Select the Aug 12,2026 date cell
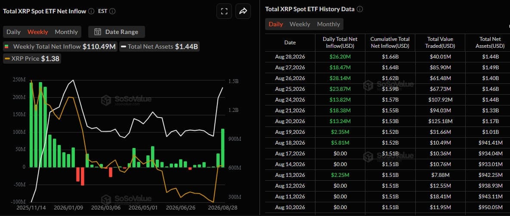510x216 pixels. pyautogui.click(x=290, y=185)
